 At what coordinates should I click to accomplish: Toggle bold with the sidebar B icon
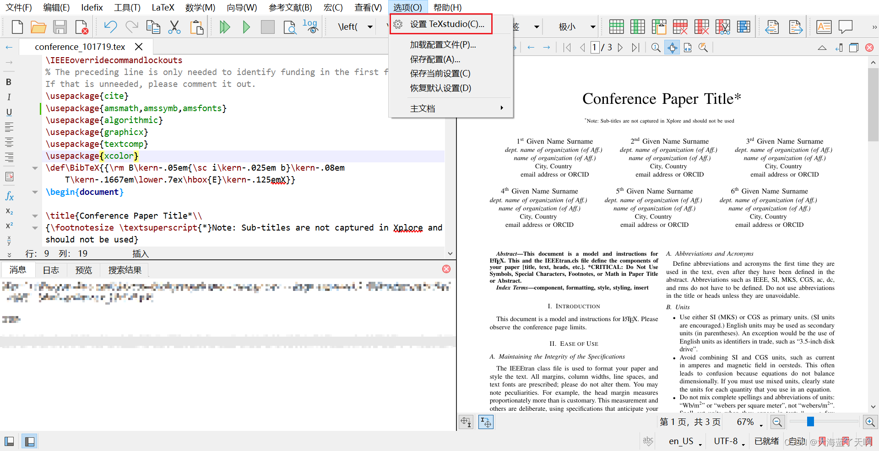(x=8, y=82)
